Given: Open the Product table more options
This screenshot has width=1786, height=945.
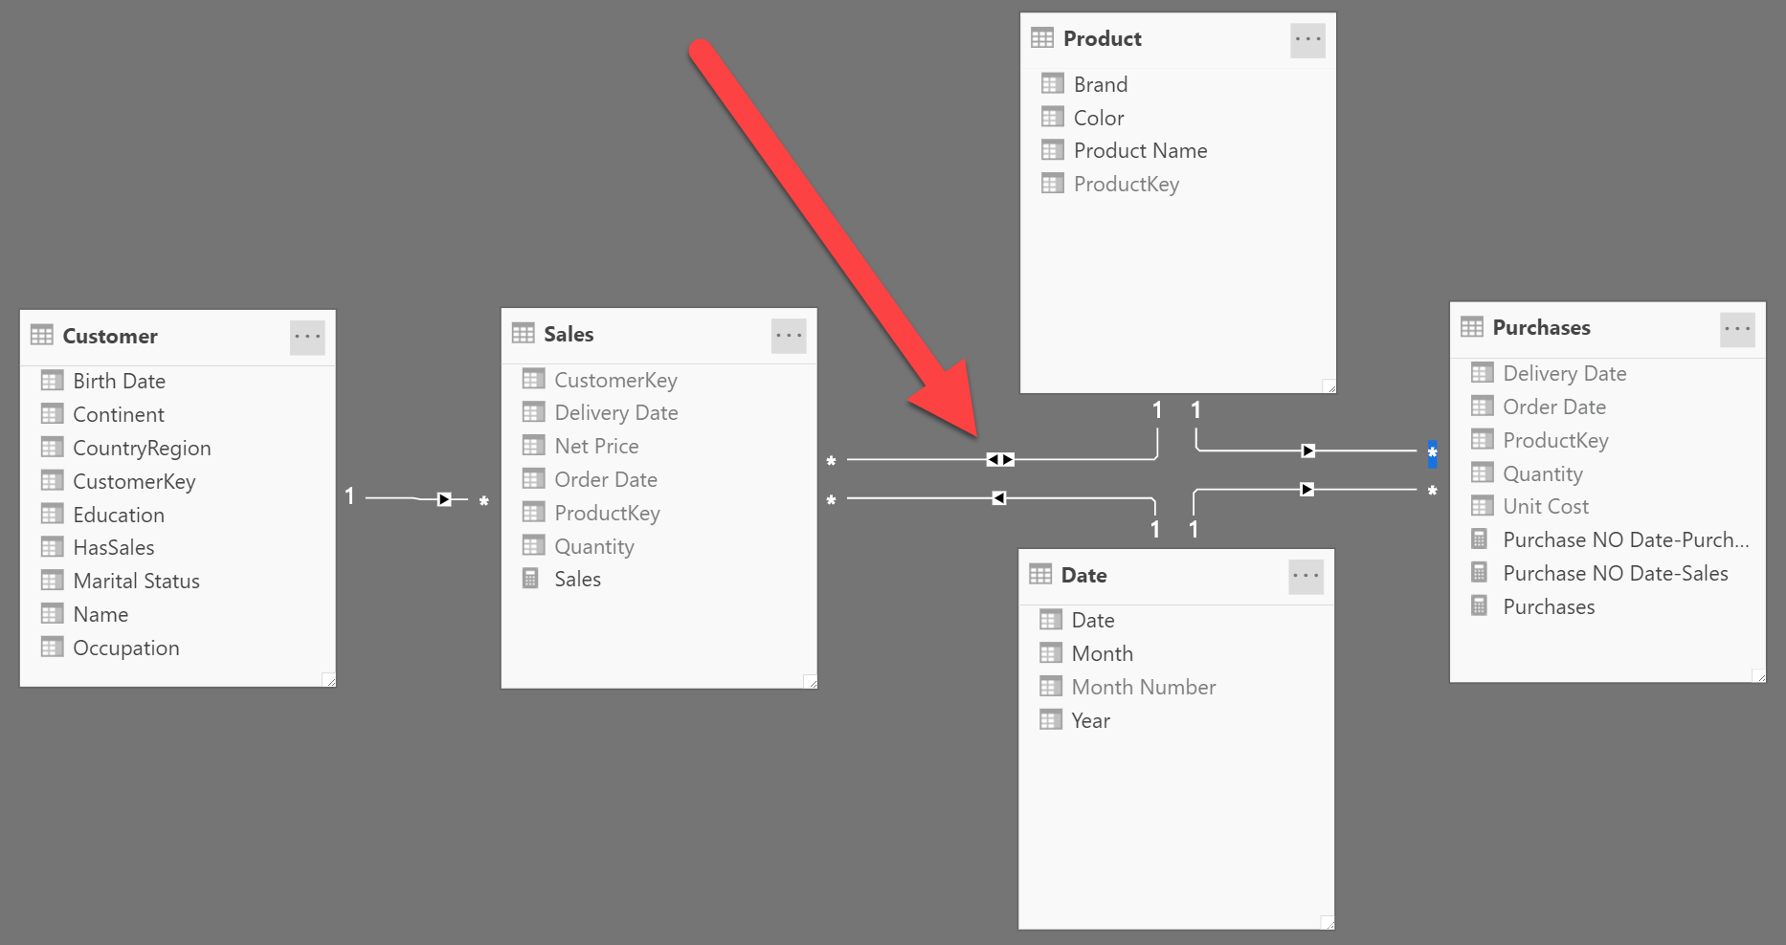Looking at the screenshot, I should click(1307, 40).
